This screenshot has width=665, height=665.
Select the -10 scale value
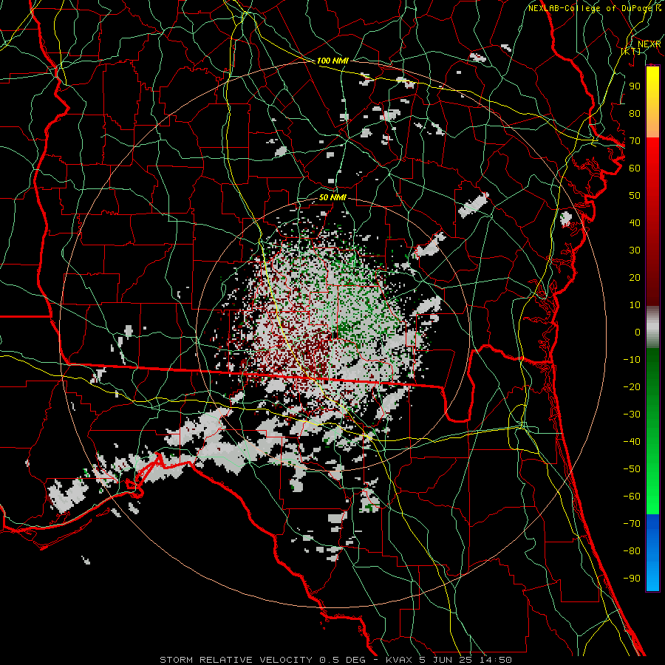click(632, 360)
